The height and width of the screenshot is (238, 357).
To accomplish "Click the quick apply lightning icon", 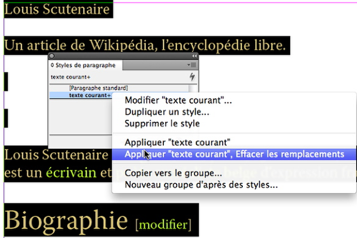I will (193, 77).
